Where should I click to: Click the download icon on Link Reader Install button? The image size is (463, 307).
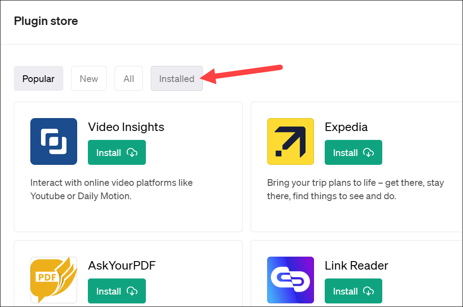click(368, 291)
